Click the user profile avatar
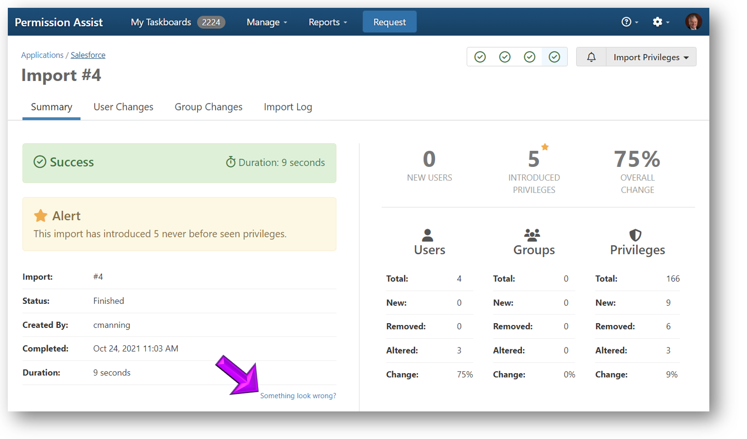 tap(693, 22)
